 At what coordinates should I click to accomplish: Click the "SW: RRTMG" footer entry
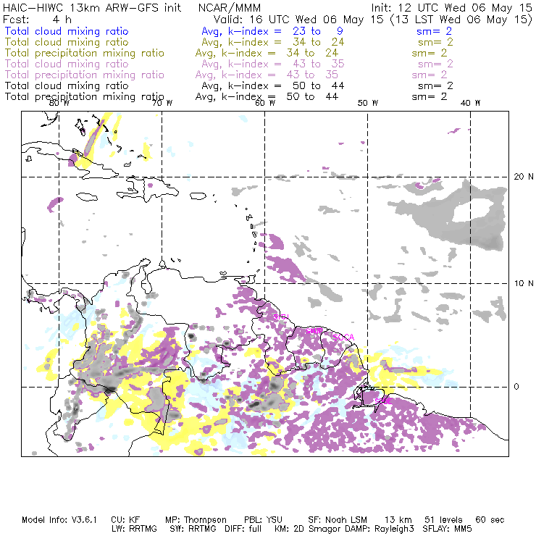[193, 529]
